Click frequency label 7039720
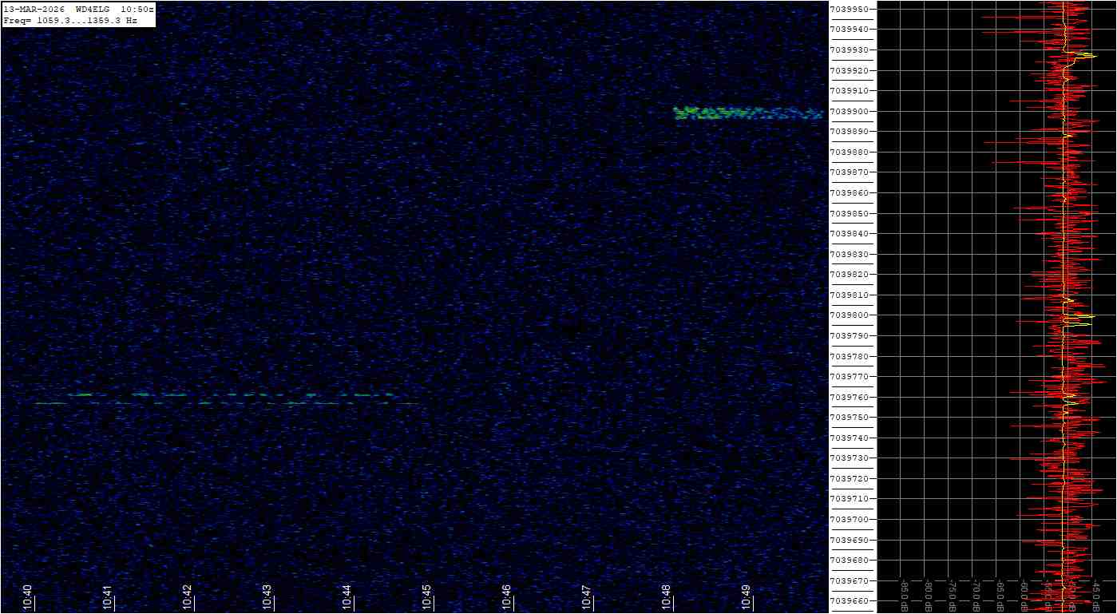 (x=849, y=479)
